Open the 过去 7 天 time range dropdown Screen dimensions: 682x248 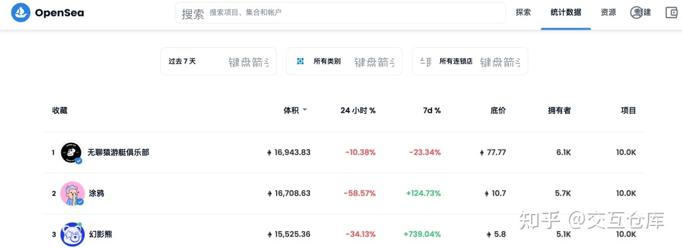pos(218,61)
